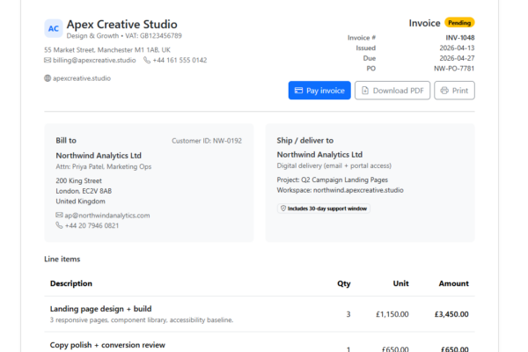Click the phone icon beside +44 161 555 0142
Image resolution: width=528 pixels, height=352 pixels.
(x=147, y=61)
